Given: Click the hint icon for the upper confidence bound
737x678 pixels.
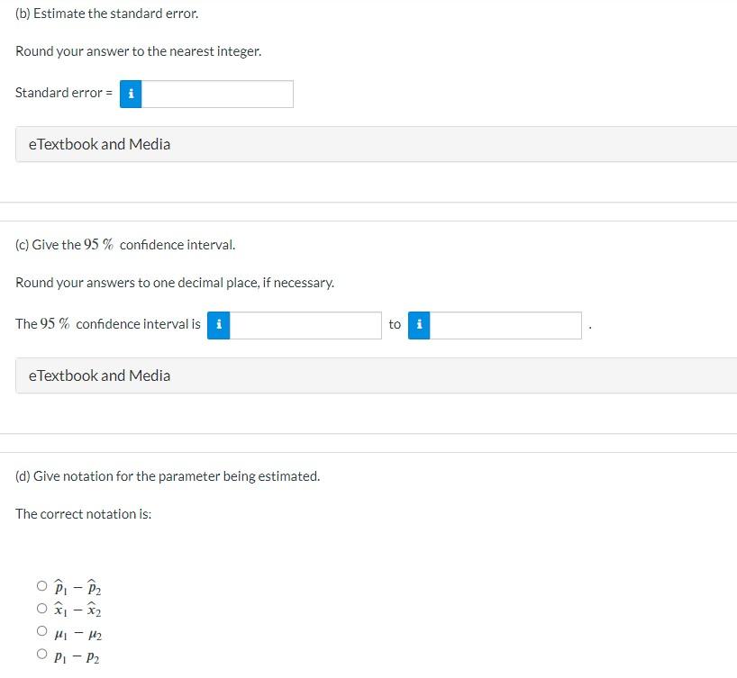Looking at the screenshot, I should [419, 325].
